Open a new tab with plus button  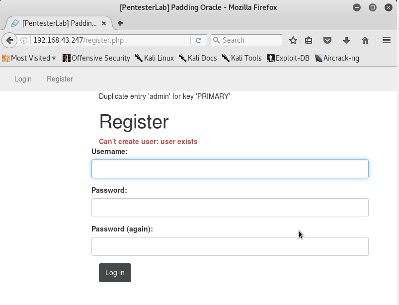tap(120, 23)
